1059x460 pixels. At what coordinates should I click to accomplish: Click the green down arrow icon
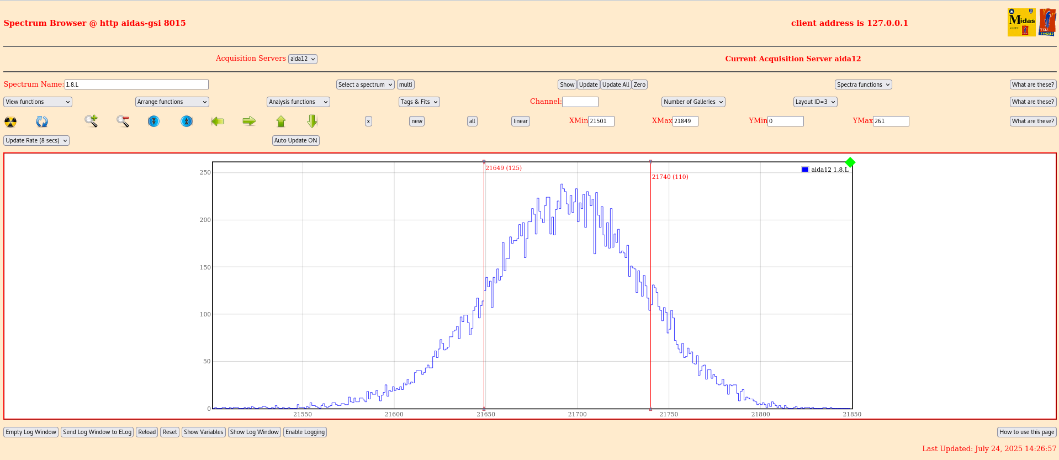(x=313, y=121)
